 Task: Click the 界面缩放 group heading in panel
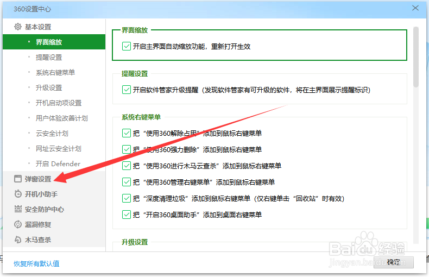coord(135,30)
